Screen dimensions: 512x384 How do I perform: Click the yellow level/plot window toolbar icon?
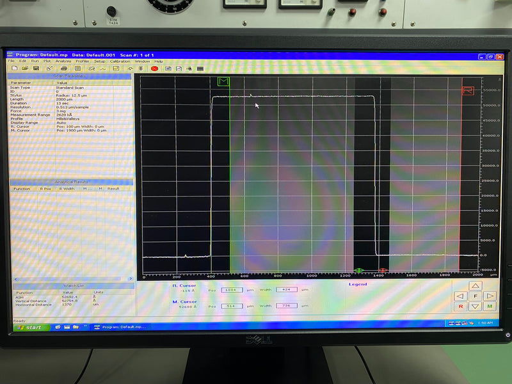pyautogui.click(x=116, y=68)
